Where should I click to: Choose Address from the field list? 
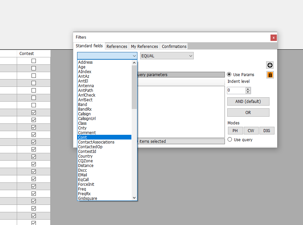point(104,62)
